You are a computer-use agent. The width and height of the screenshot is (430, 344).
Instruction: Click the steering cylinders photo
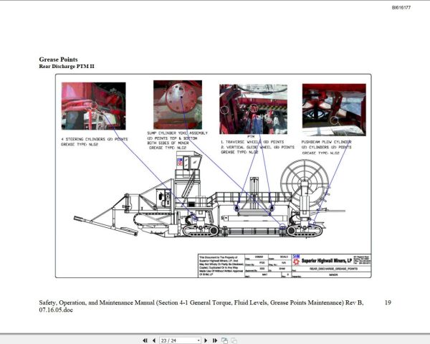tap(93, 106)
